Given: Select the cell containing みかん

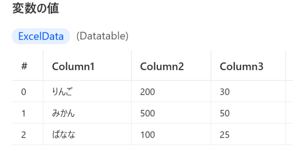Looking at the screenshot, I should (x=87, y=113).
